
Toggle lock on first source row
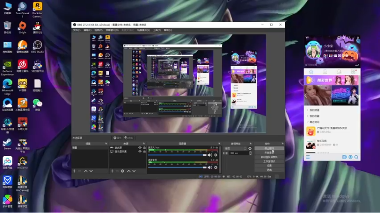coord(144,148)
